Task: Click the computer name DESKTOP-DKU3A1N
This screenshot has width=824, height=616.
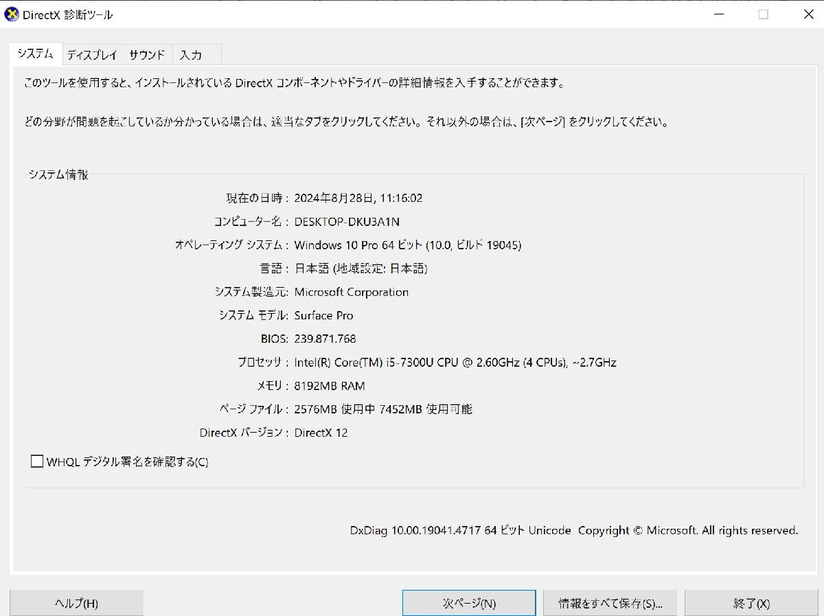Action: click(x=347, y=222)
